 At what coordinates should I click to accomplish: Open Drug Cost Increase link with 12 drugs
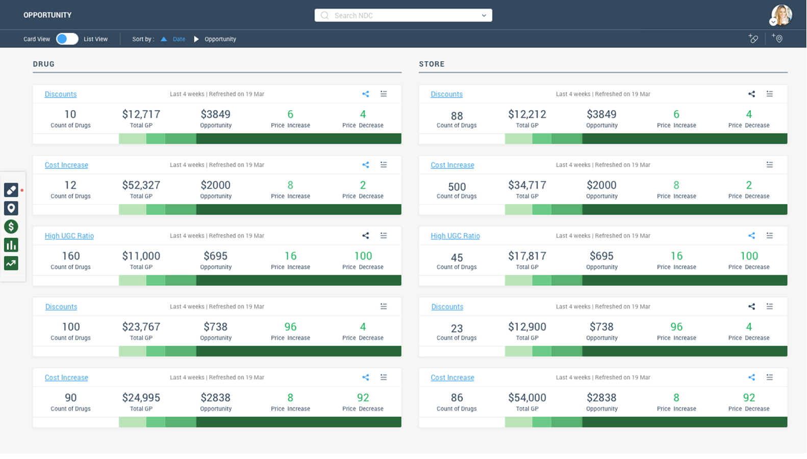pos(66,165)
